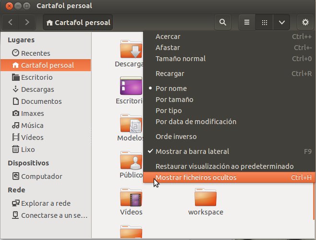Choose Acercar zoom in menu item

pos(229,37)
